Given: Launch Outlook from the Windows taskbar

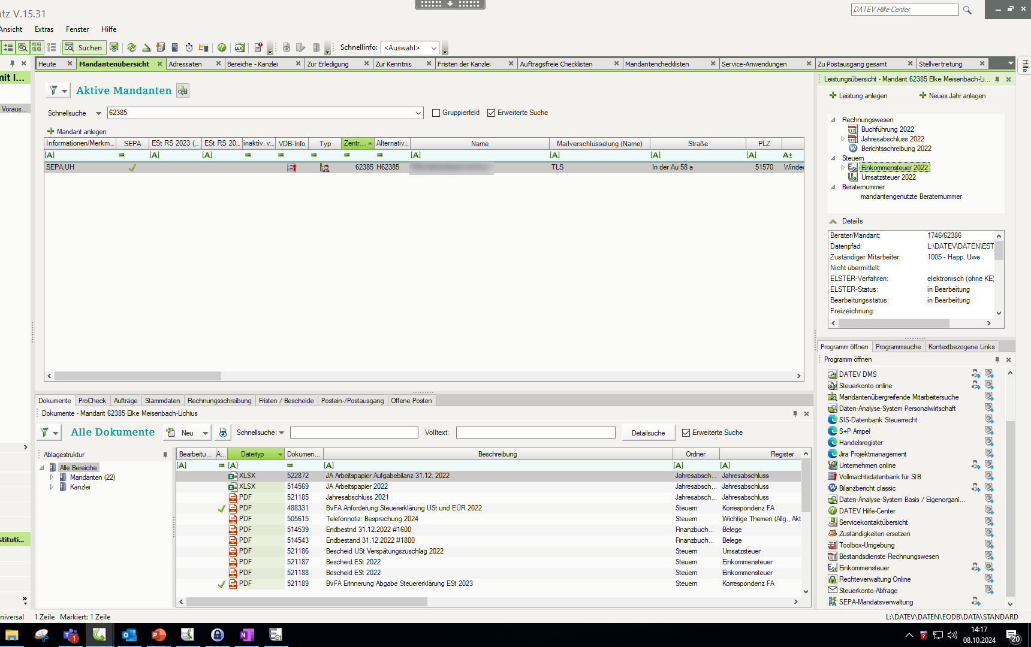Looking at the screenshot, I should coord(129,635).
